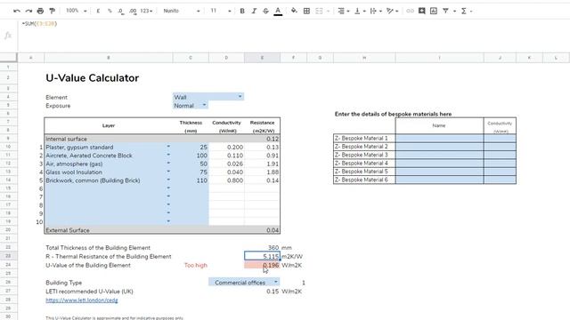Click the Insert comment icon
The image size is (570, 320).
click(x=421, y=11)
